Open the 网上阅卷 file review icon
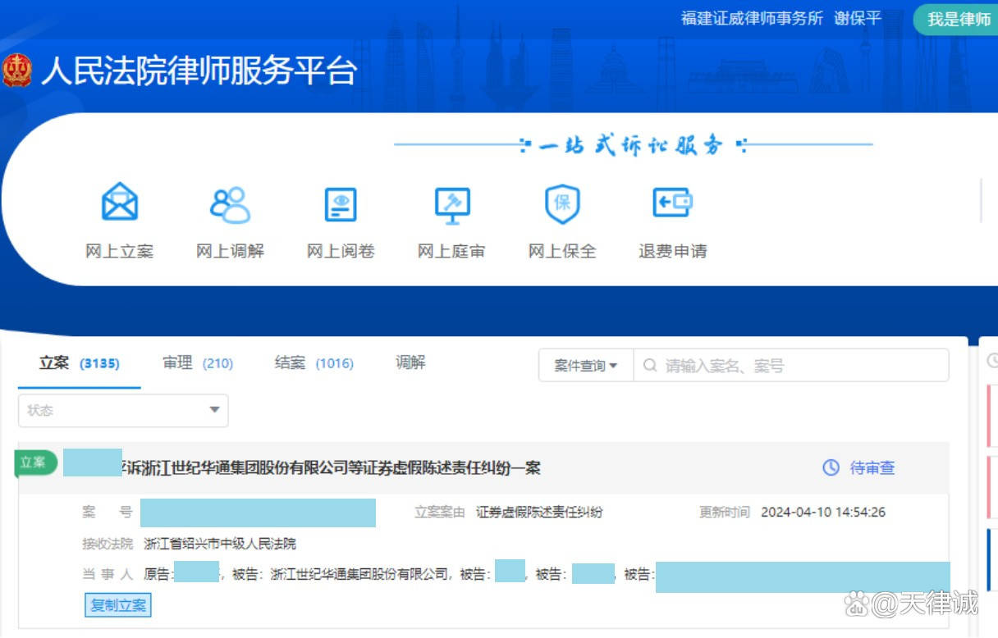Screen dimensions: 998x638 tap(340, 203)
